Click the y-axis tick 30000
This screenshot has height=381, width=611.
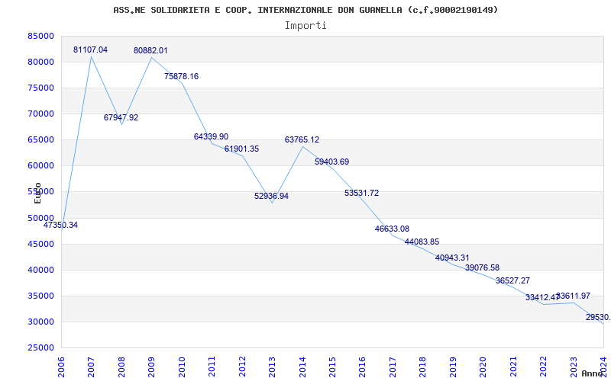41,322
